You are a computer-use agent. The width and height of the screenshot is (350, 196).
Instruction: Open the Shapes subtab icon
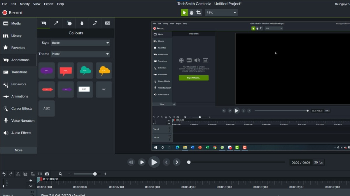click(69, 23)
